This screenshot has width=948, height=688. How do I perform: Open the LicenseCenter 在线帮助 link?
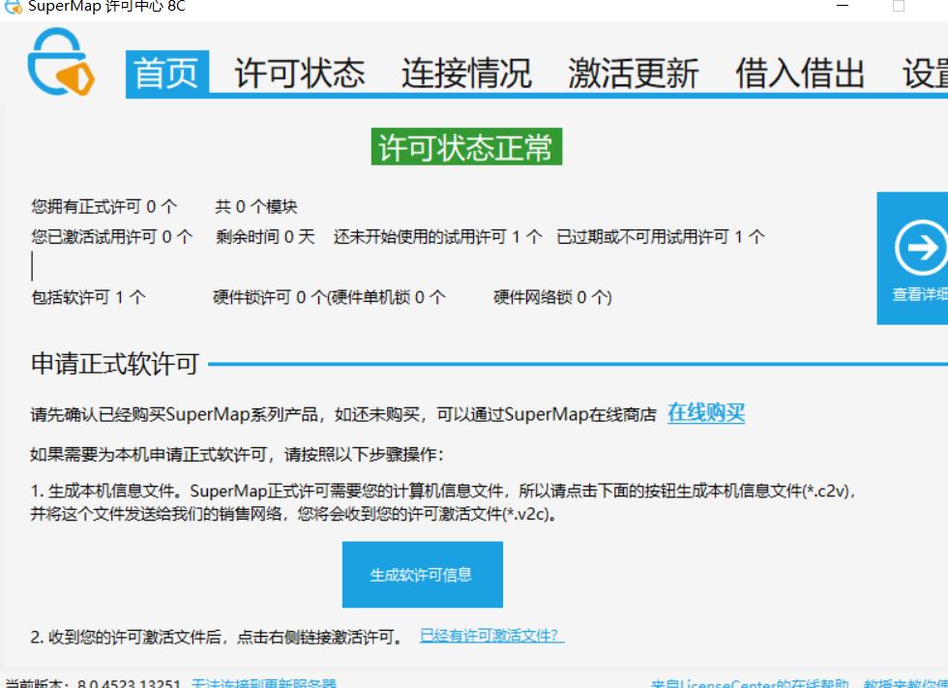click(750, 684)
